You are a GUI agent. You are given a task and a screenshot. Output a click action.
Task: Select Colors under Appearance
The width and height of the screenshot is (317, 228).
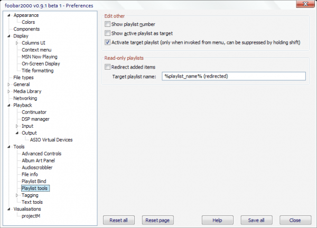29,22
